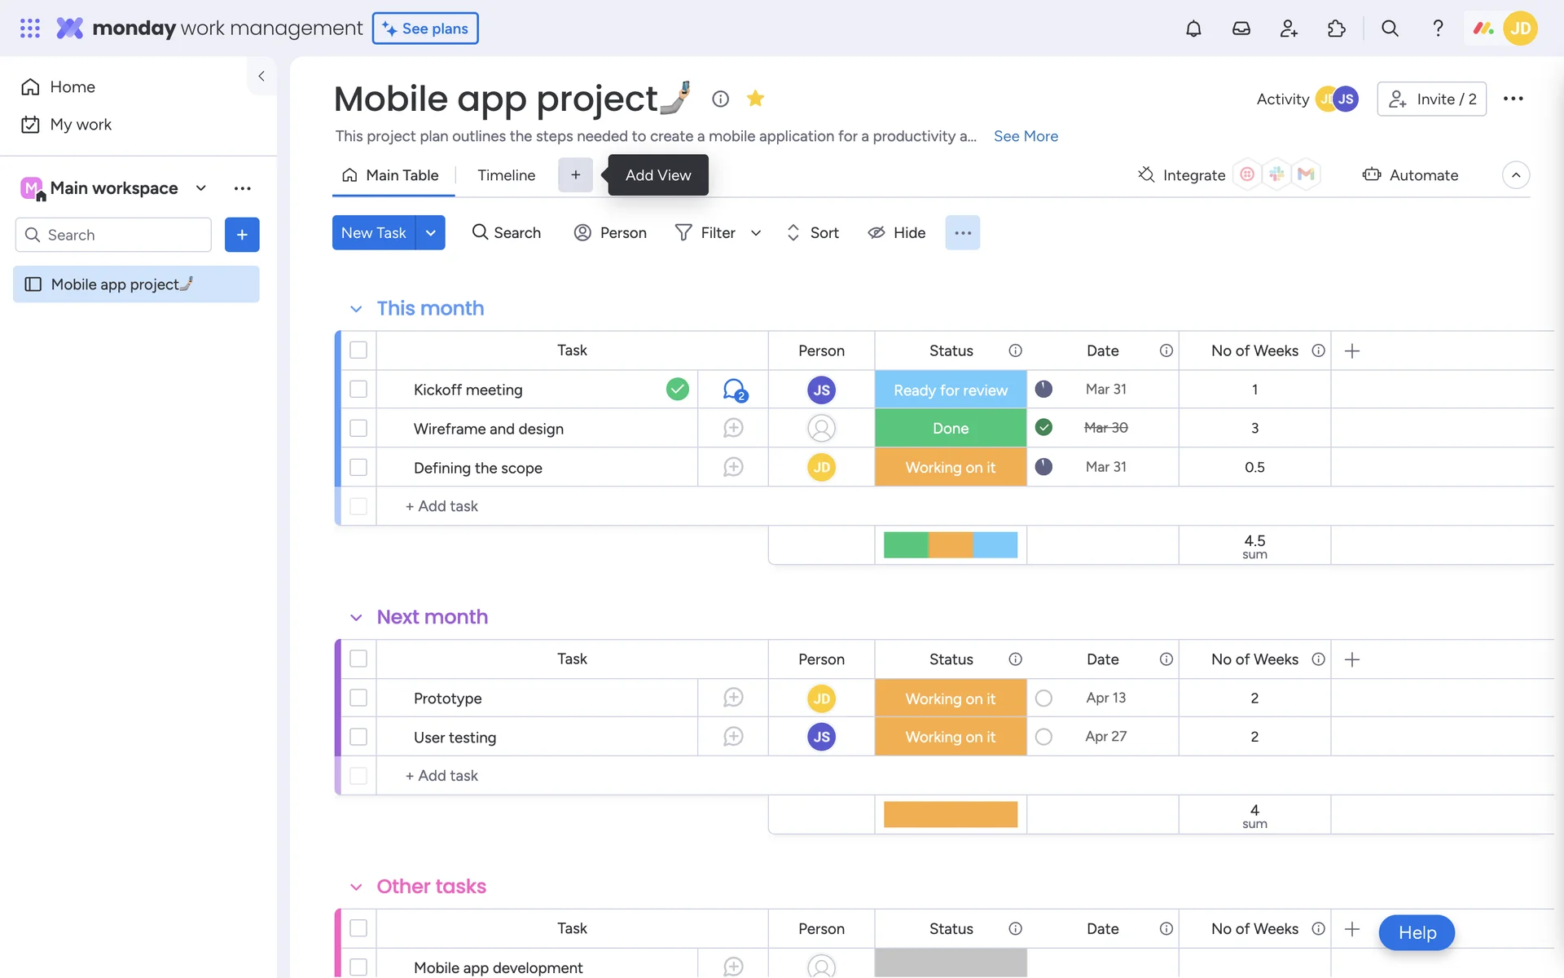Click the Ready for review status cell
This screenshot has width=1564, height=978.
[x=950, y=390]
